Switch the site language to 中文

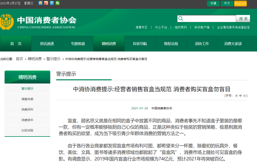point(227,3)
